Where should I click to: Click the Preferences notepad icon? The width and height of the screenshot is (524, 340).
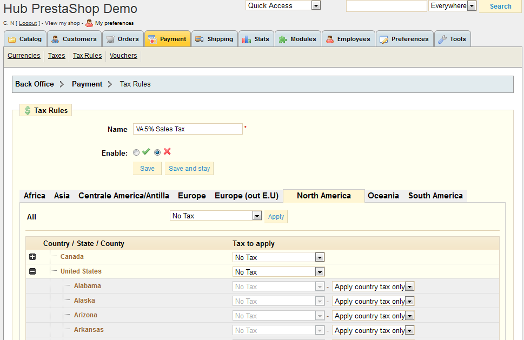[384, 39]
